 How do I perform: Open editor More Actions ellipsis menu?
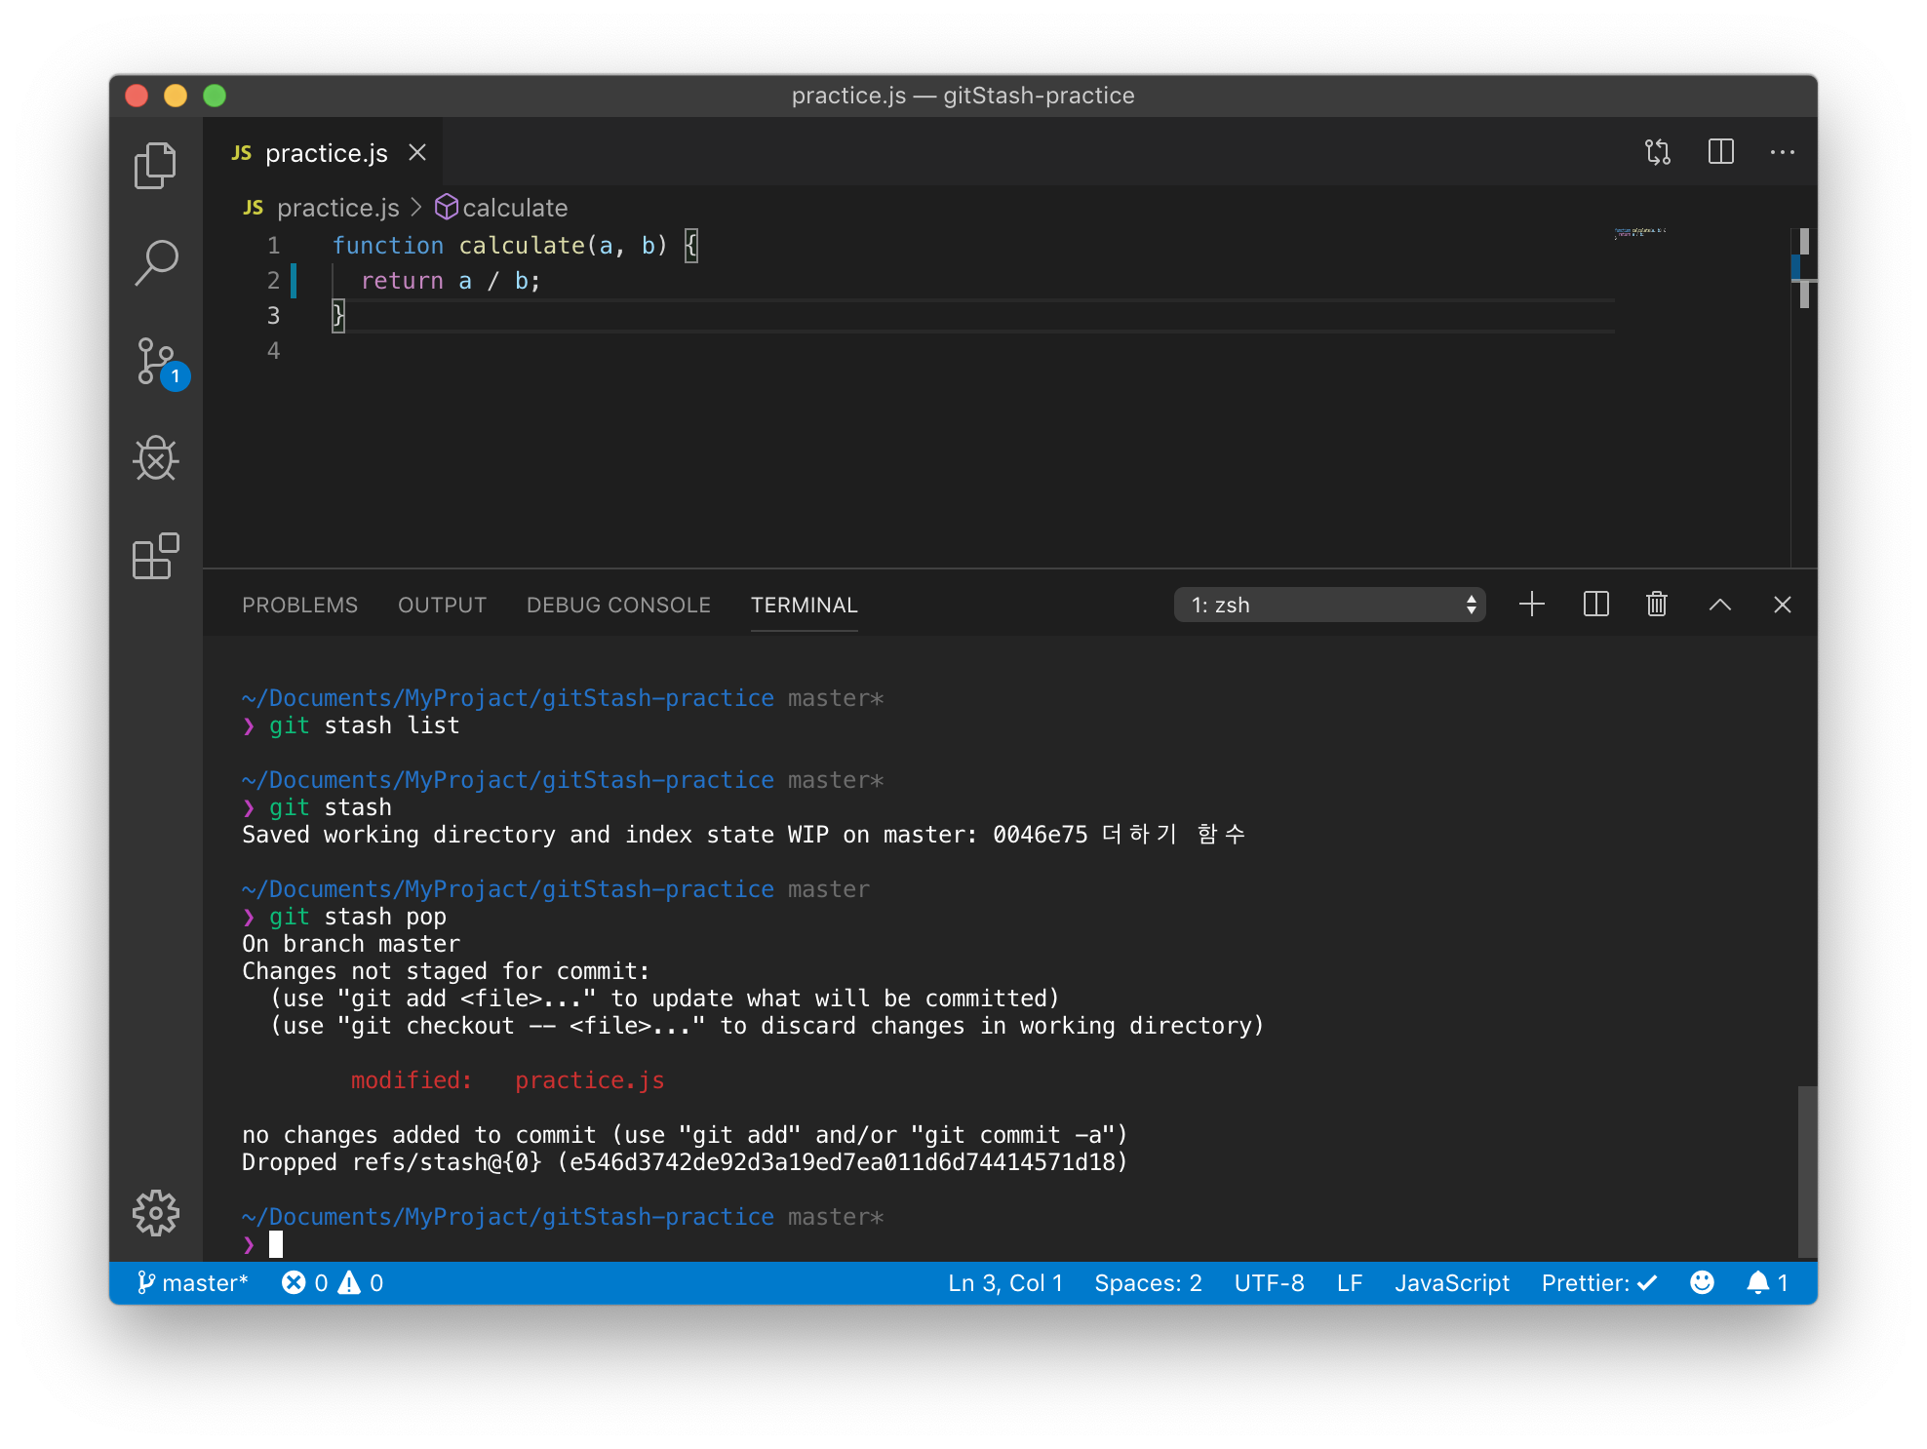click(x=1782, y=152)
